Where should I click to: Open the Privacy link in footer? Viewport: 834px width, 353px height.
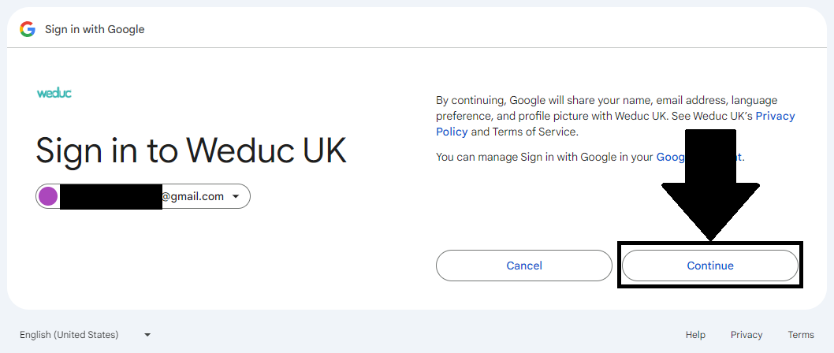pyautogui.click(x=747, y=335)
